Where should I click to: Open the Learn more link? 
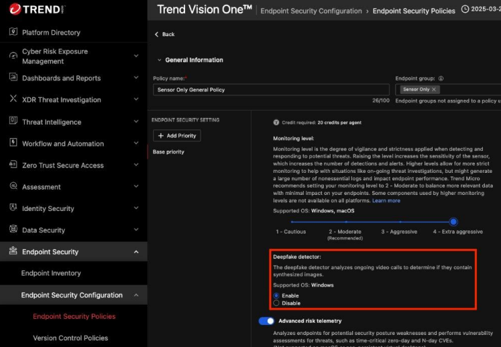pyautogui.click(x=386, y=200)
